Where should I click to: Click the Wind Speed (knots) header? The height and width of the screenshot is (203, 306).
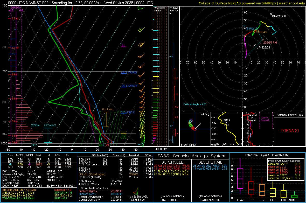[159, 9]
